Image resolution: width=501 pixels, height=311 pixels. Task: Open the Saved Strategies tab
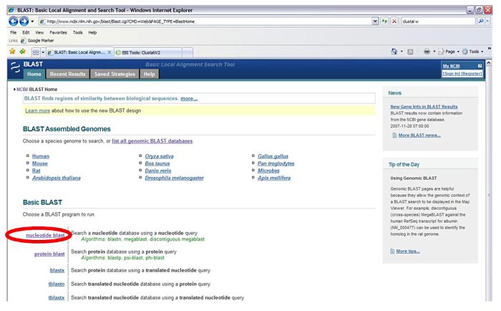click(x=115, y=75)
